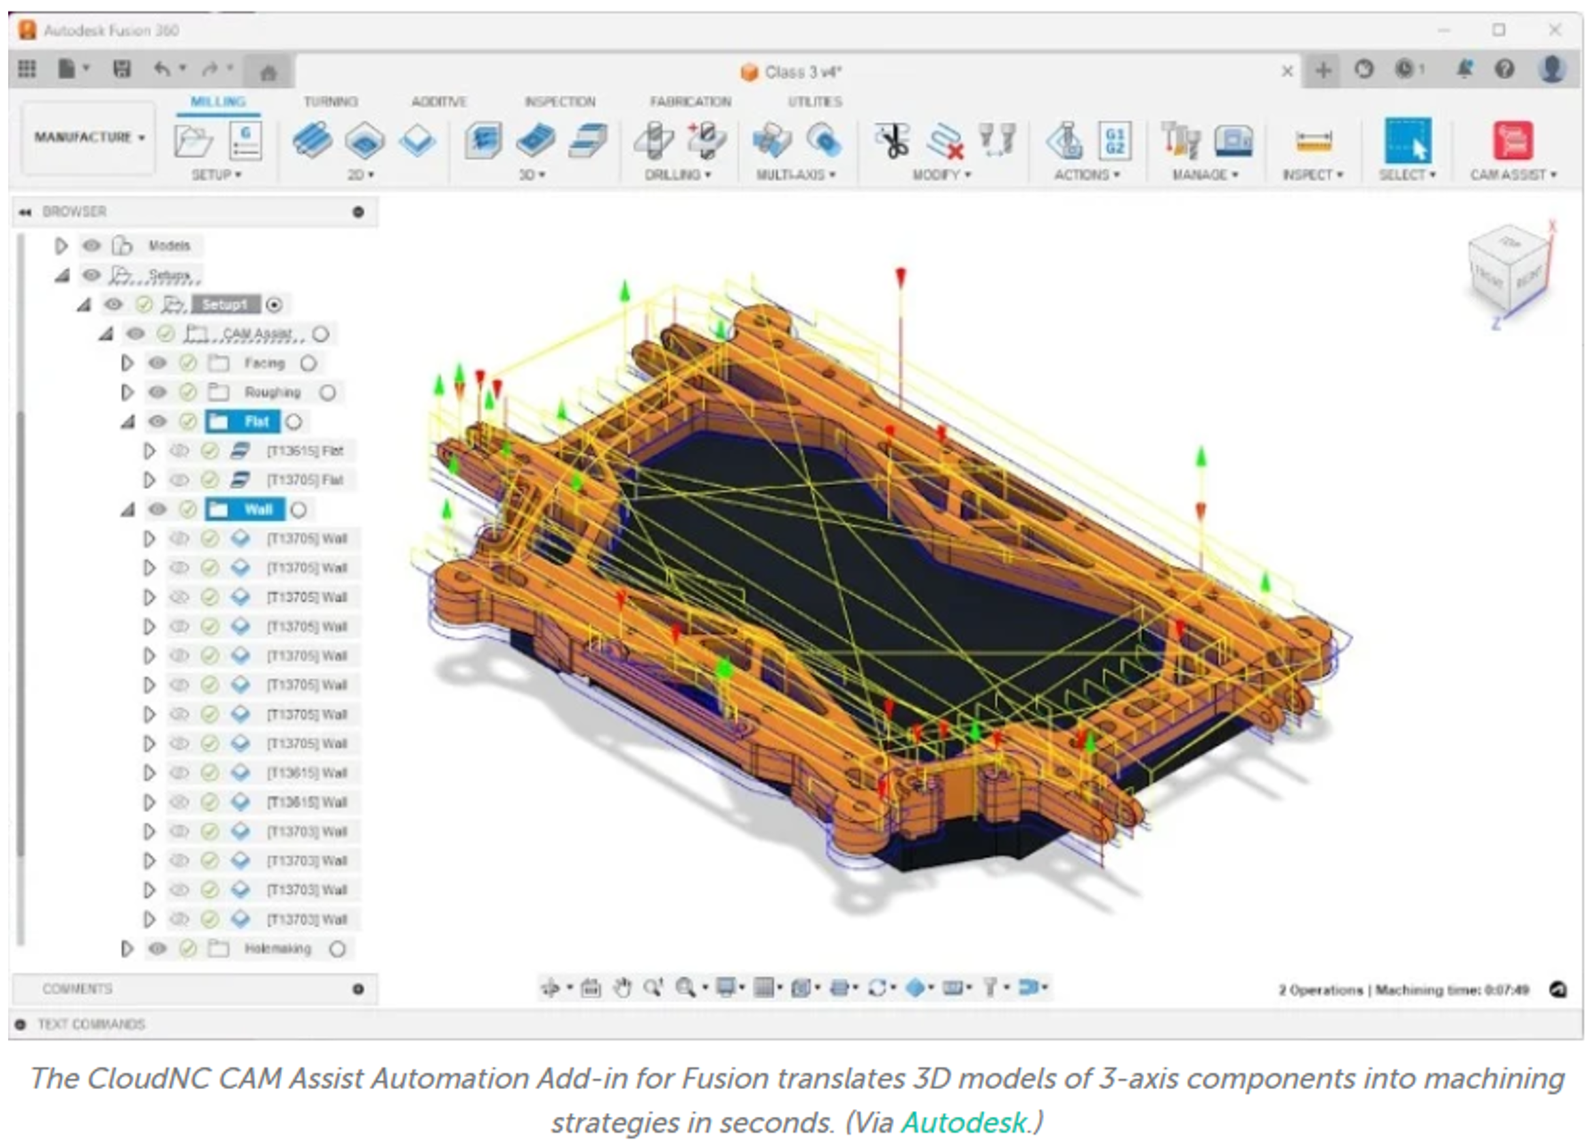Click the New Setup folder icon

click(194, 141)
